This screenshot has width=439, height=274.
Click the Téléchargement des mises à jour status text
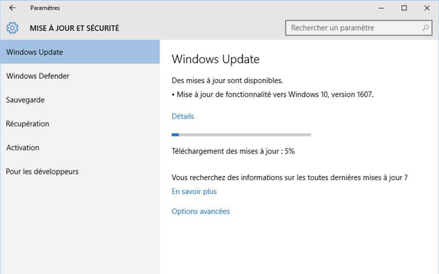pyautogui.click(x=233, y=151)
